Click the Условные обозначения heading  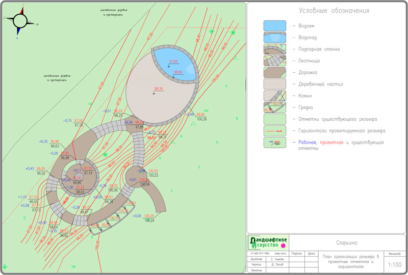[x=334, y=11]
